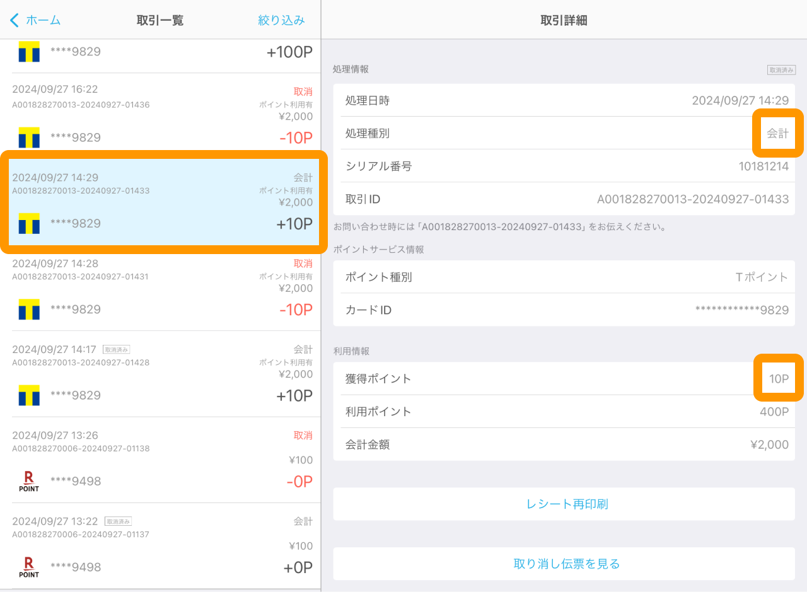Click T-point logo in 14:17 transaction

[29, 395]
